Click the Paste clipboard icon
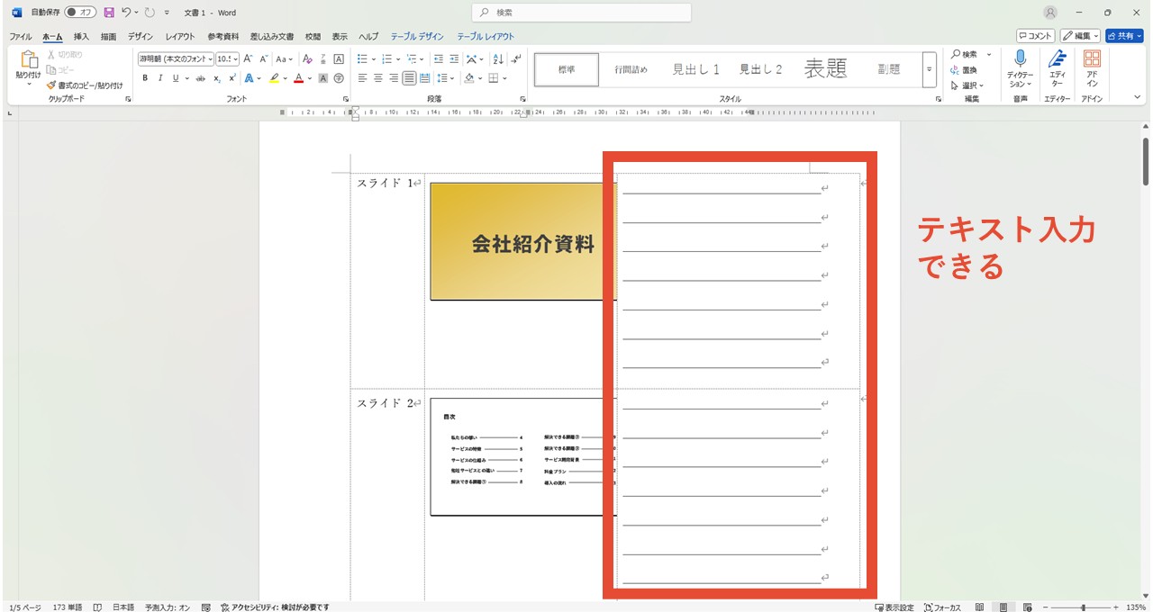Viewport: 1153px width, 612px height. point(28,60)
